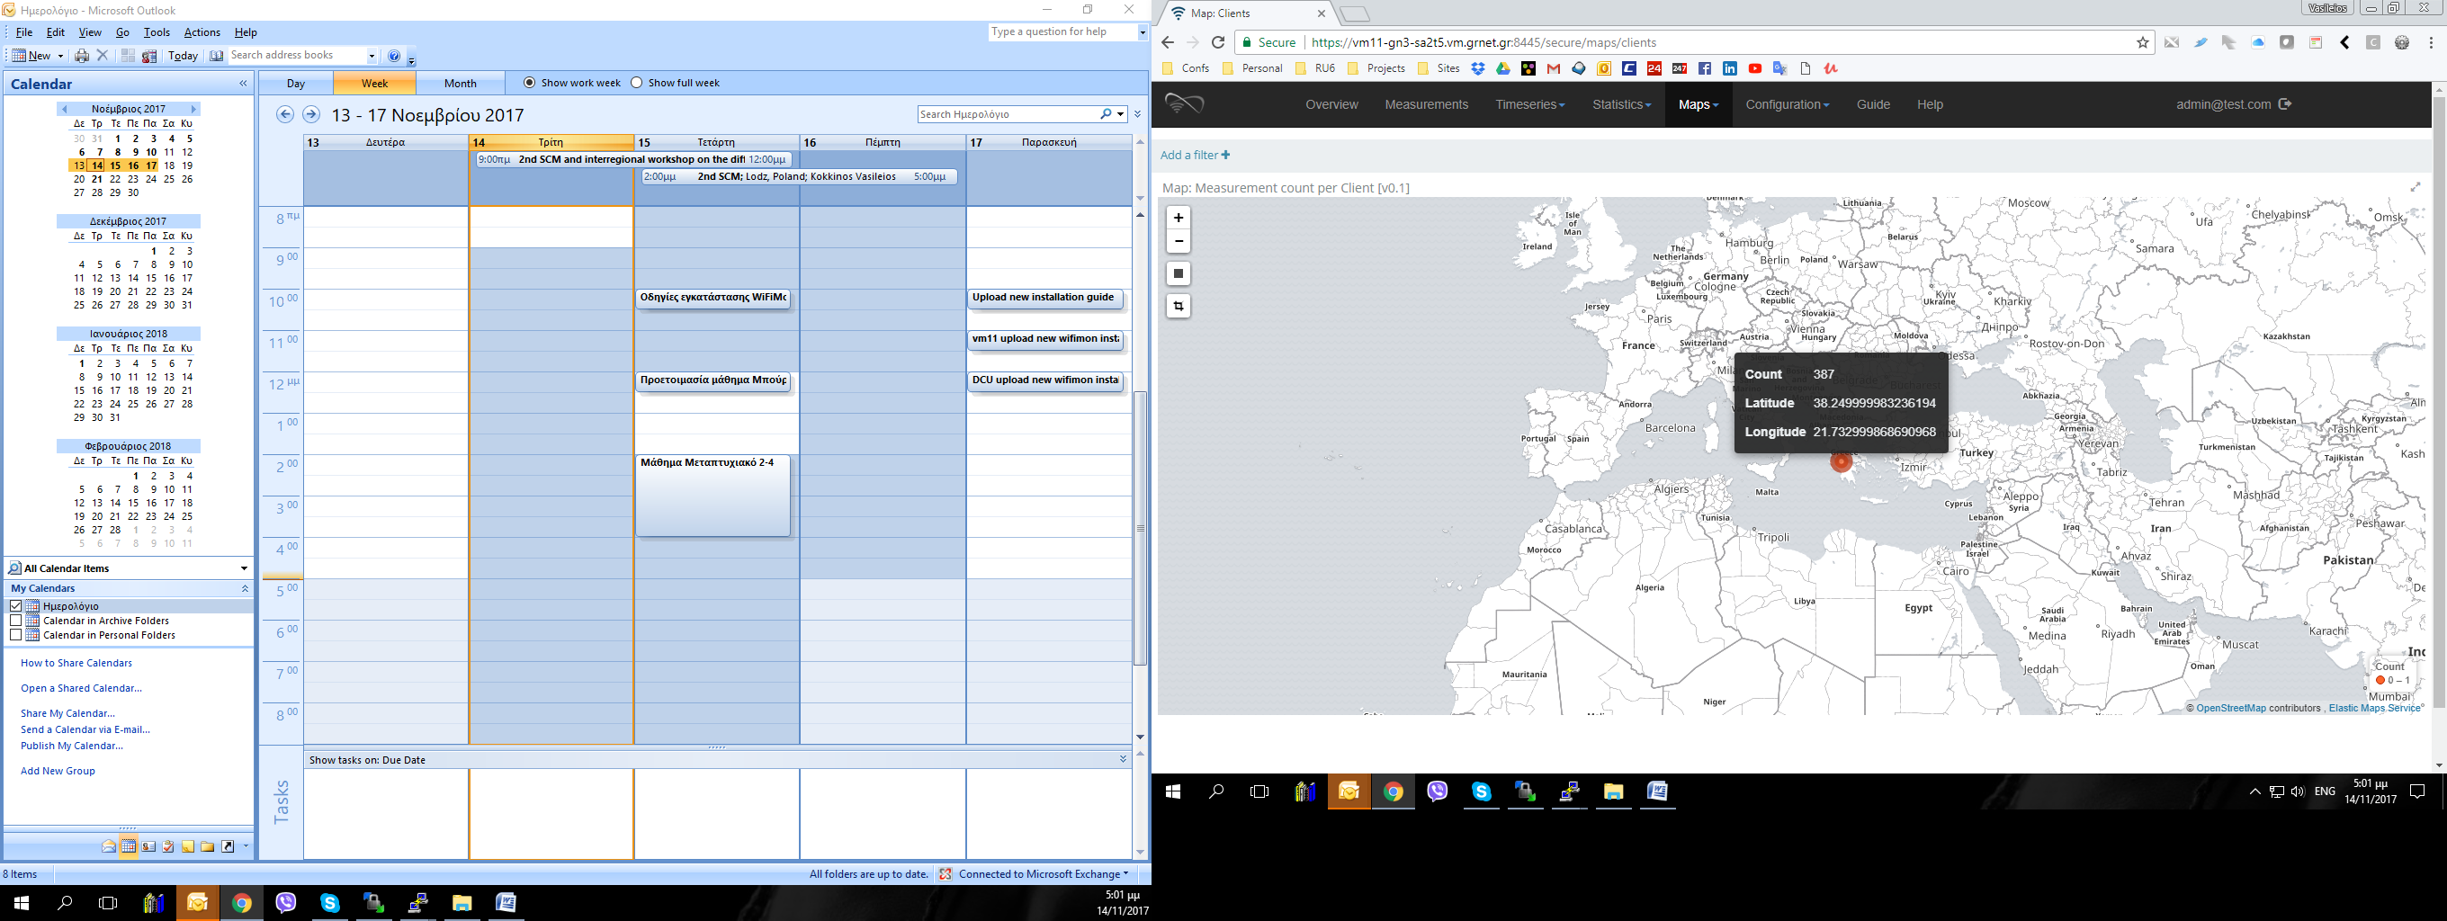Image resolution: width=2447 pixels, height=921 pixels.
Task: Click the map crop selection tool
Action: click(x=1178, y=306)
